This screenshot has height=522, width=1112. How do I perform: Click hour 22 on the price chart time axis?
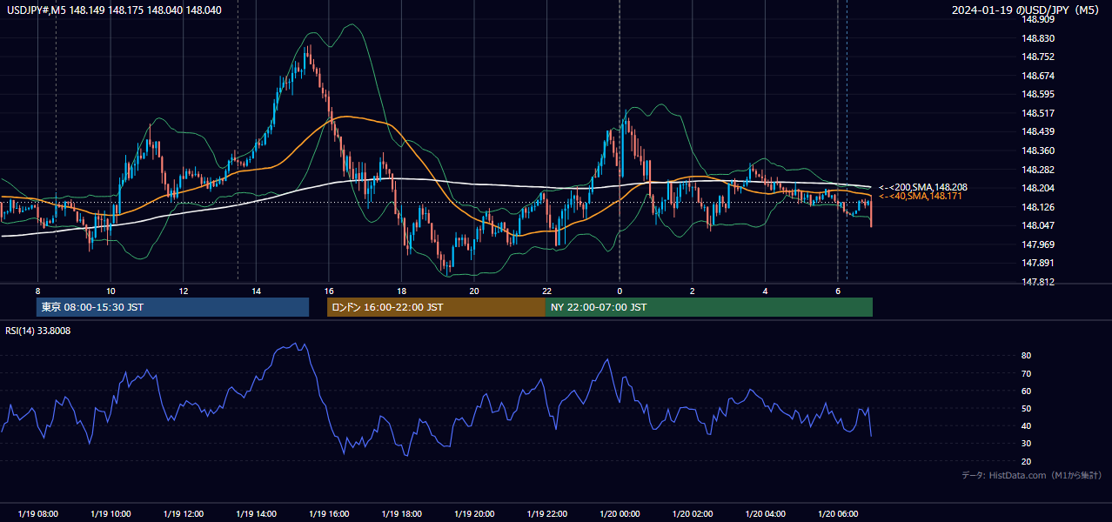(546, 291)
